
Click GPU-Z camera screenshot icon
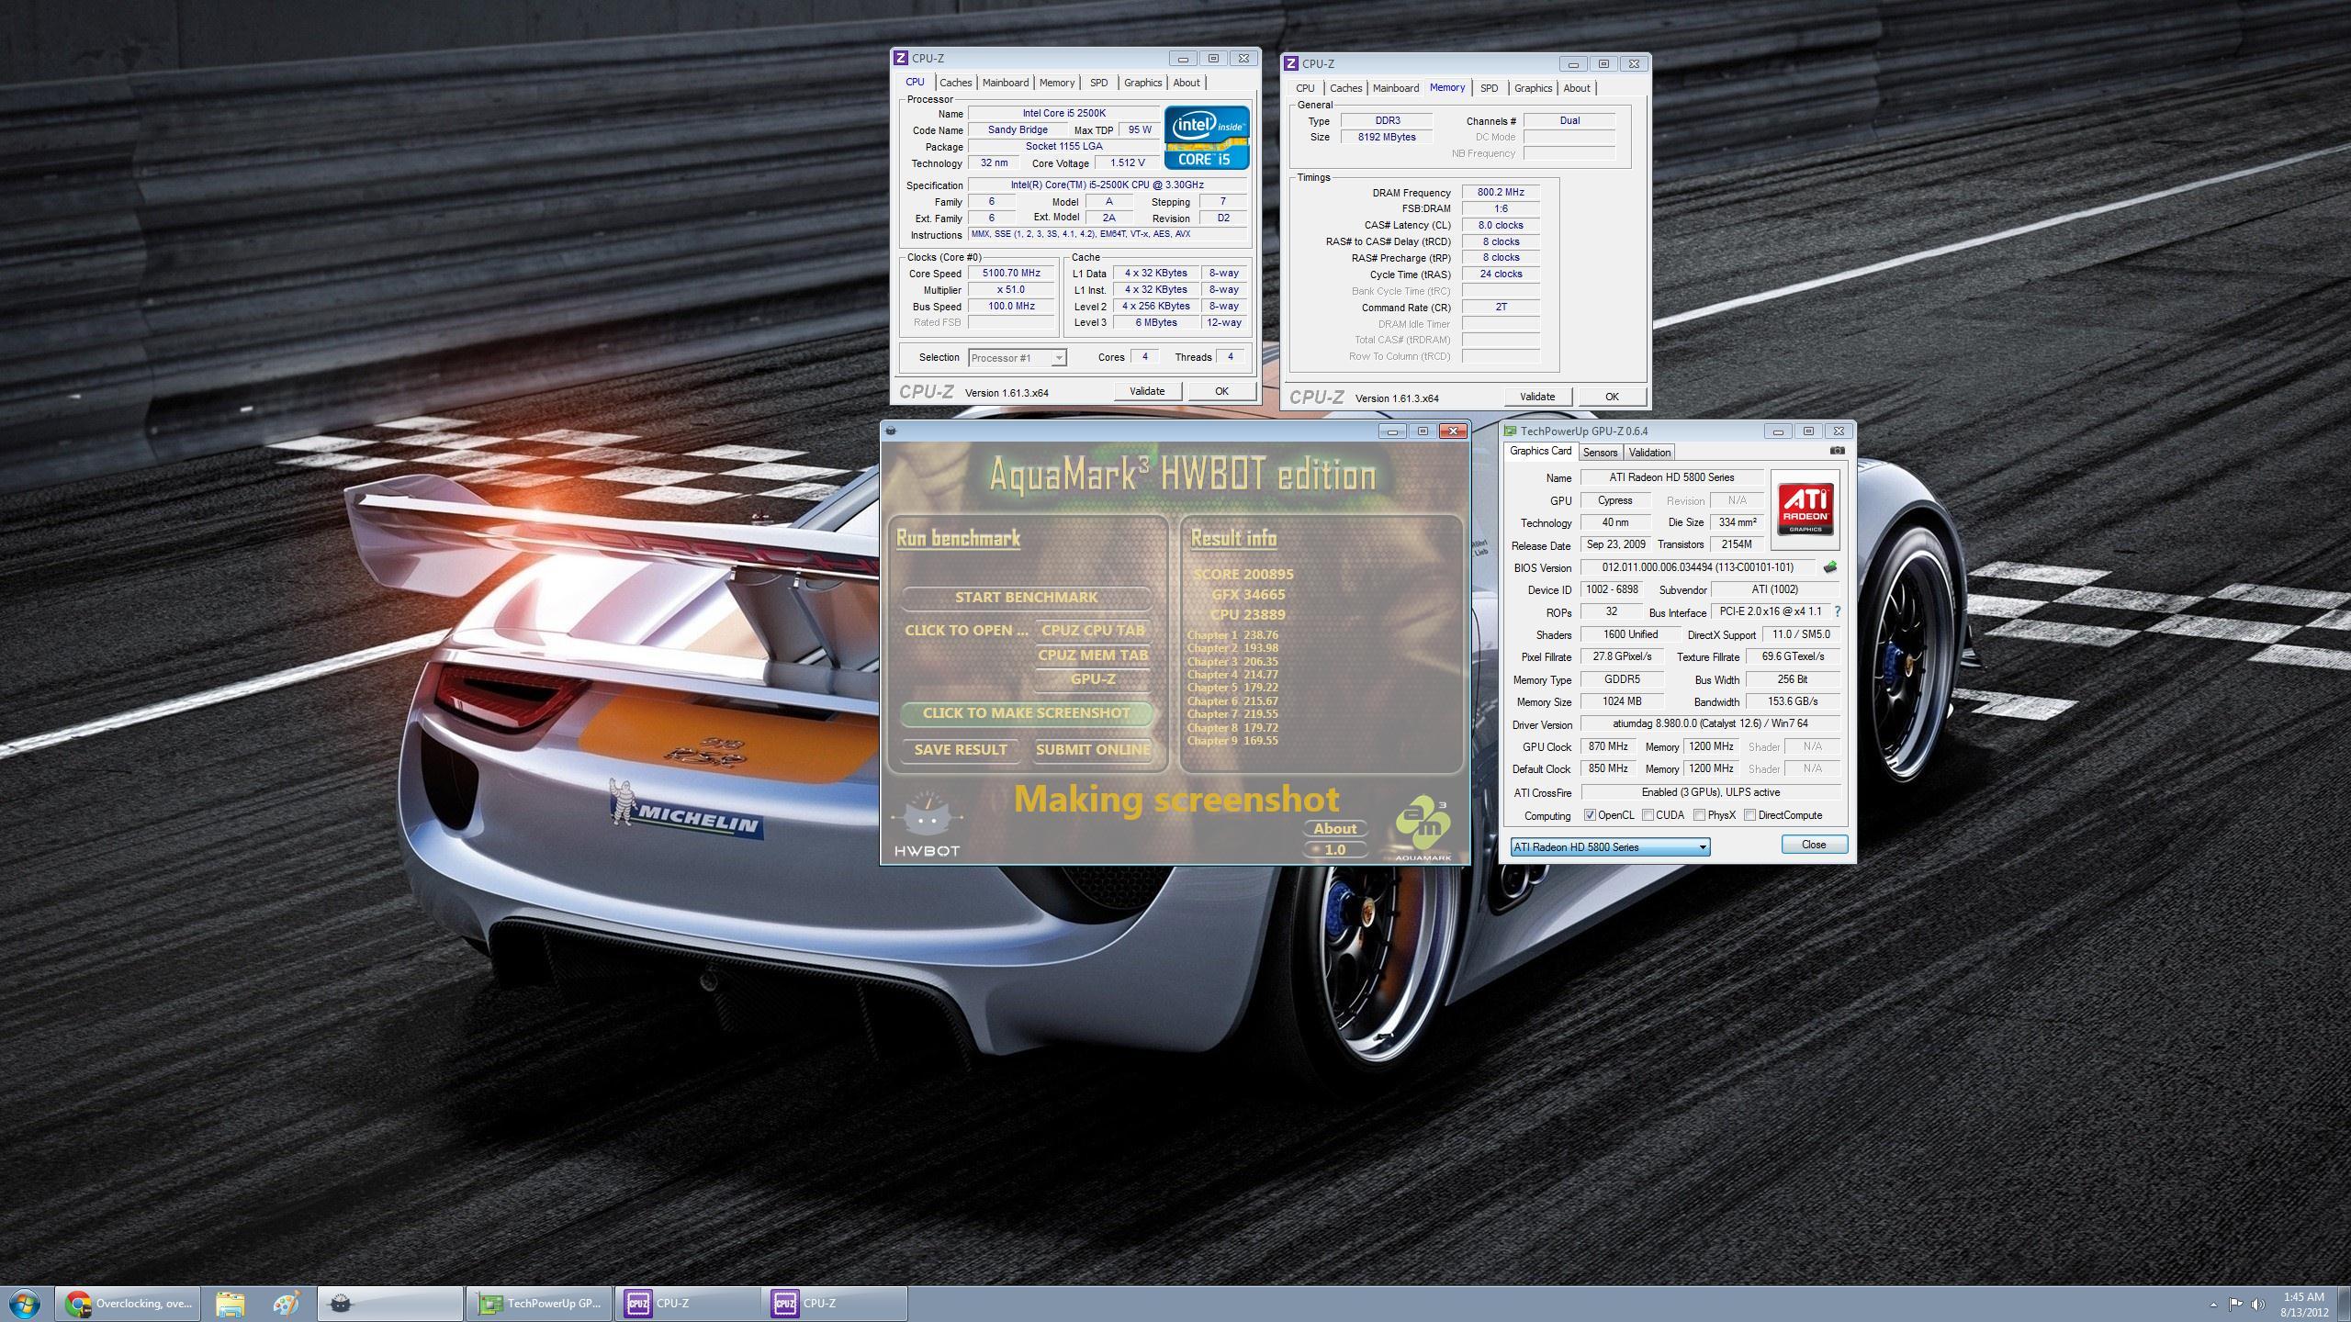tap(1837, 451)
